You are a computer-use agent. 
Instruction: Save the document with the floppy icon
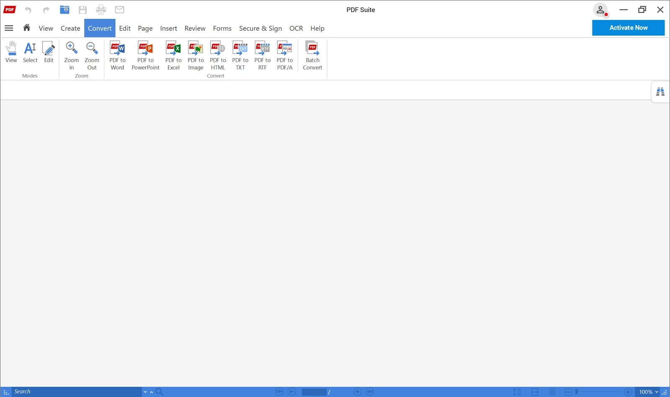coord(82,10)
